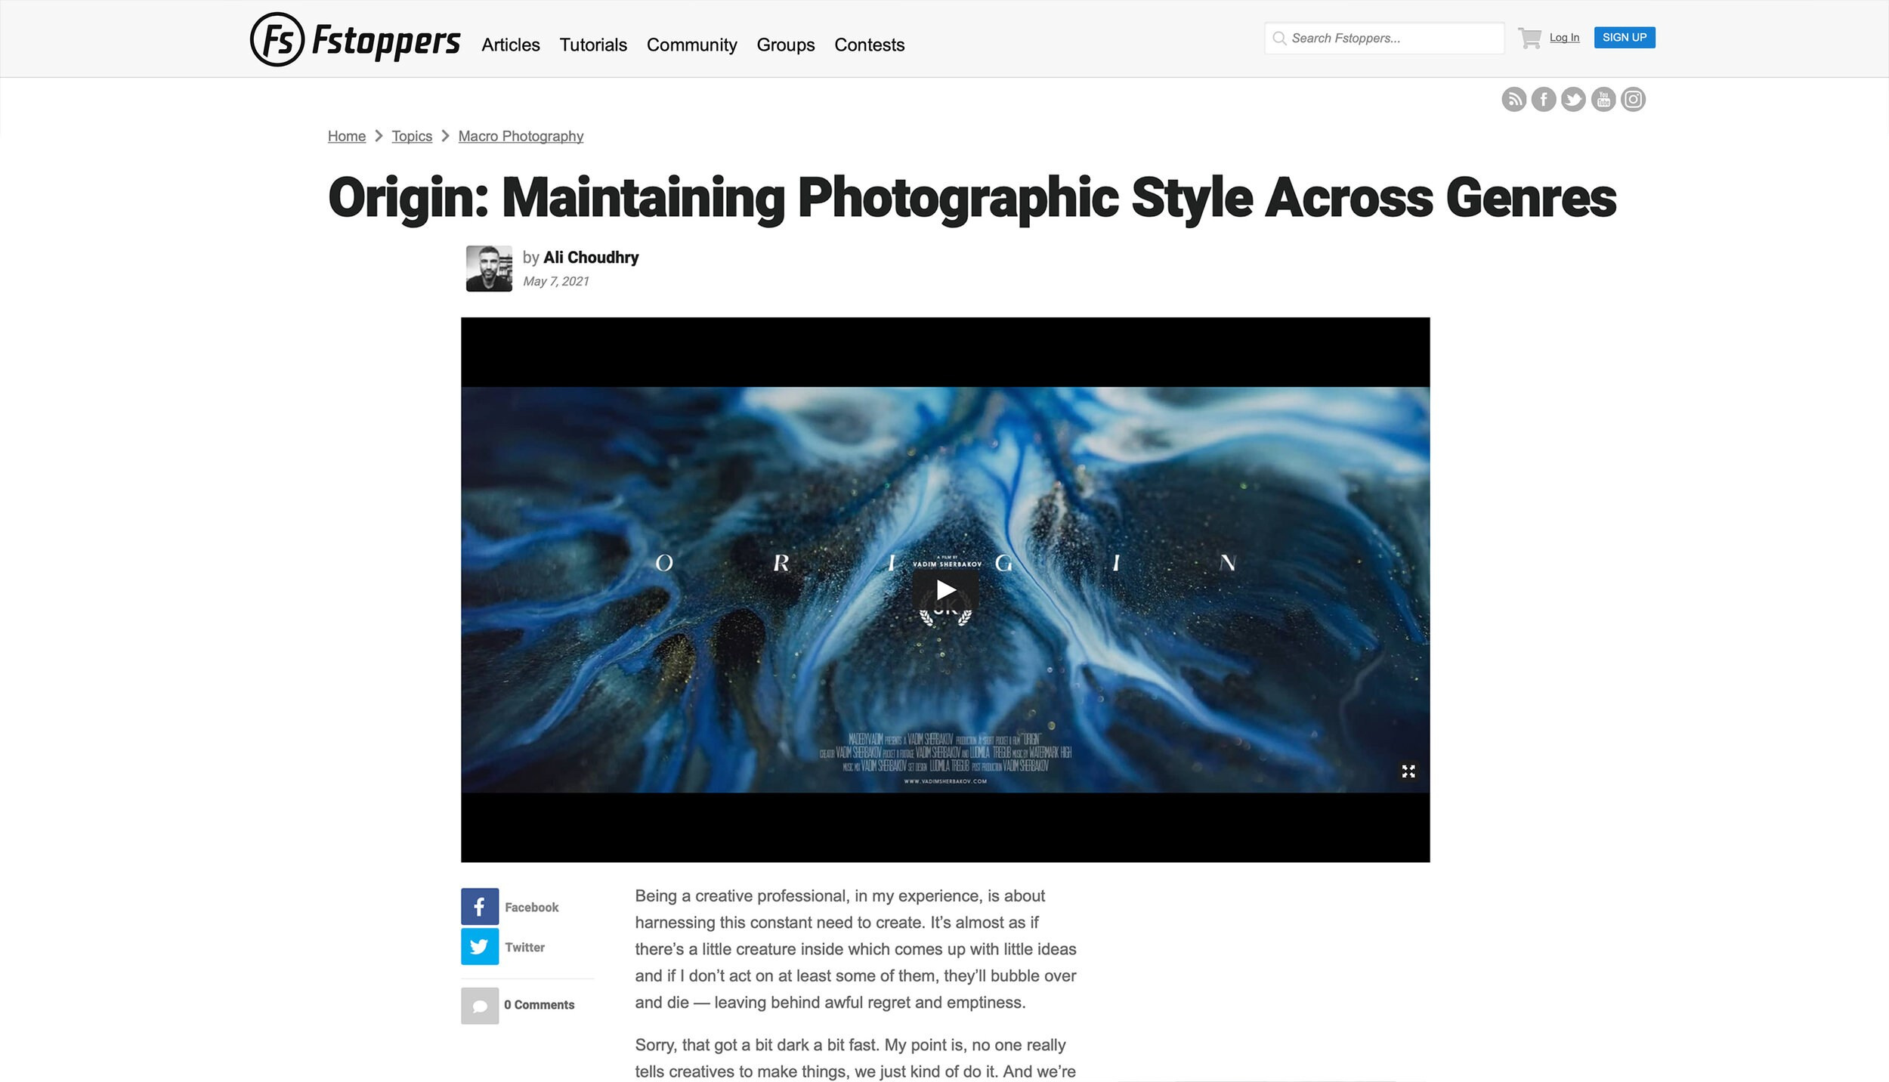Open the Community menu item
This screenshot has height=1082, width=1889.
[692, 45]
